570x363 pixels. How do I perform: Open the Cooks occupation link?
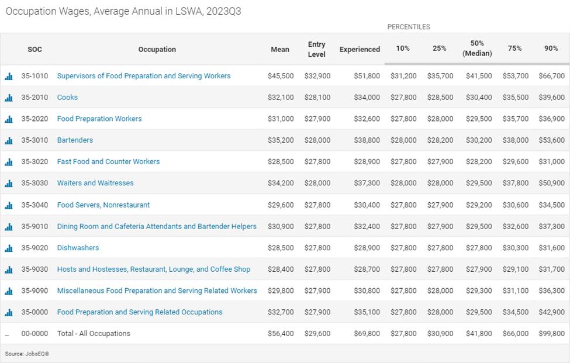pyautogui.click(x=67, y=97)
